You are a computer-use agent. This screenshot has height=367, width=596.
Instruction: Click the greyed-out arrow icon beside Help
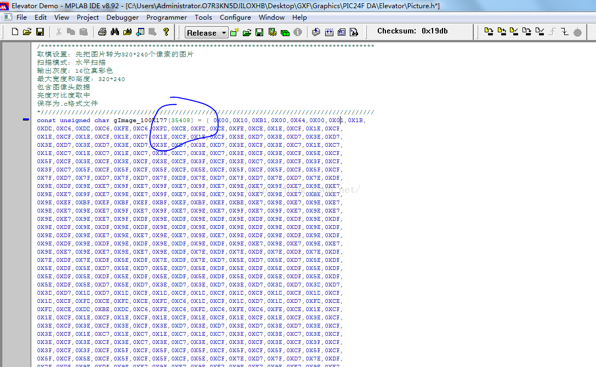click(x=153, y=32)
